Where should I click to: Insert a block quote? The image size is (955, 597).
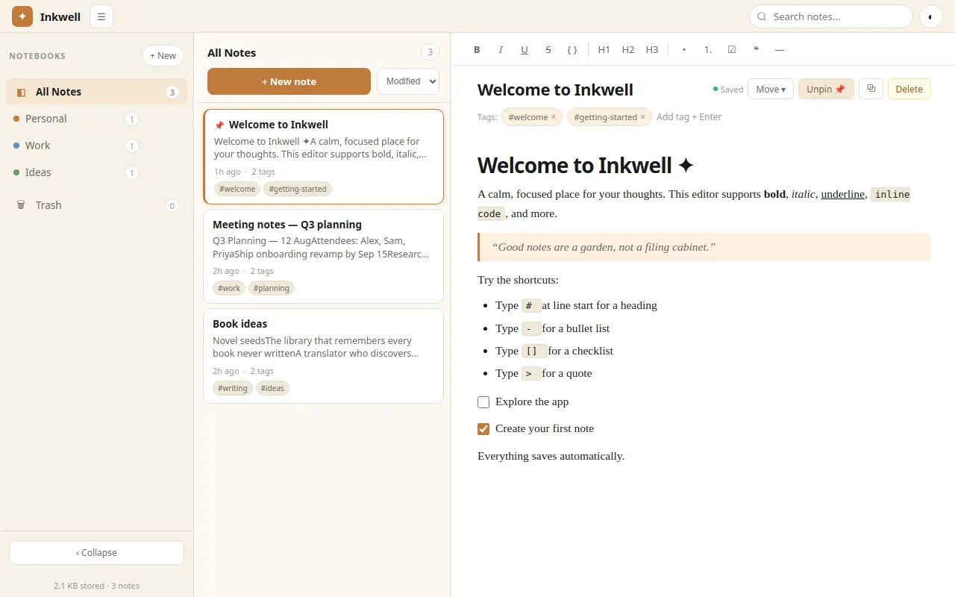click(x=756, y=50)
